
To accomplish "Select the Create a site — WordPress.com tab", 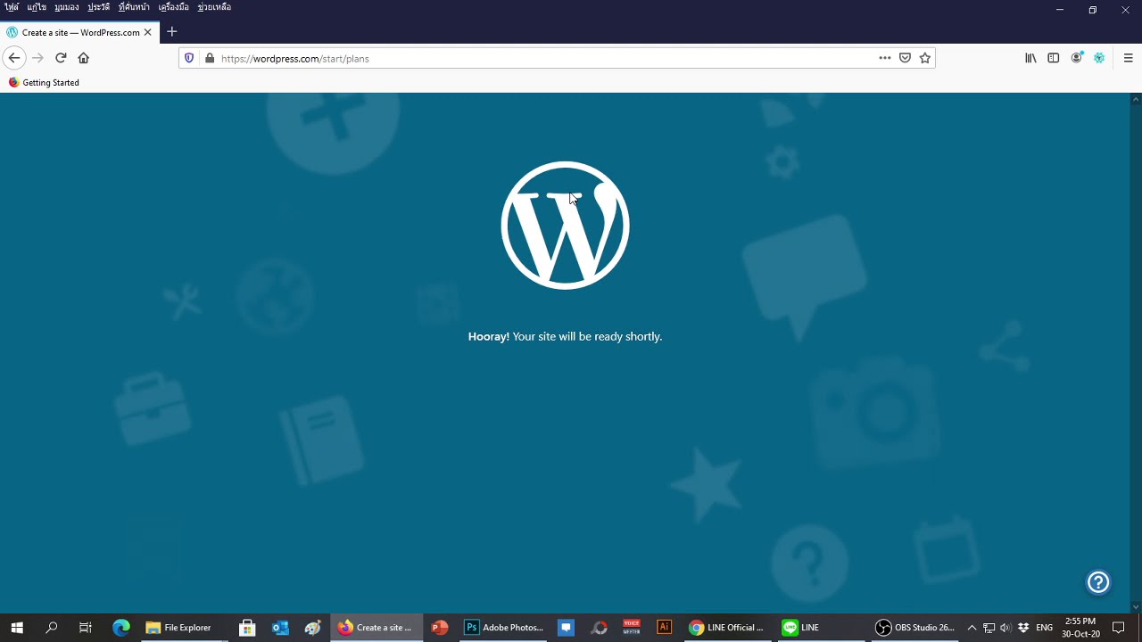I will 80,32.
